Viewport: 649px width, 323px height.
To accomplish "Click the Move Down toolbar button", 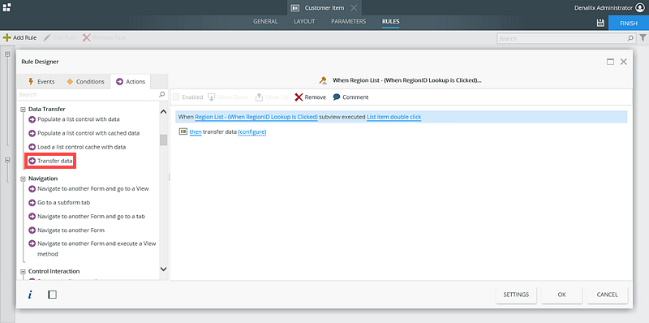I will [x=228, y=97].
